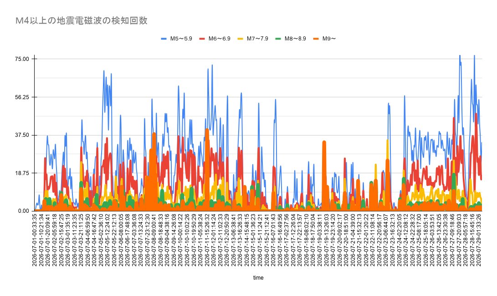Viewport: 497px width, 296px height.
Task: Click the y-axis value '0.00'
Action: [x=24, y=211]
